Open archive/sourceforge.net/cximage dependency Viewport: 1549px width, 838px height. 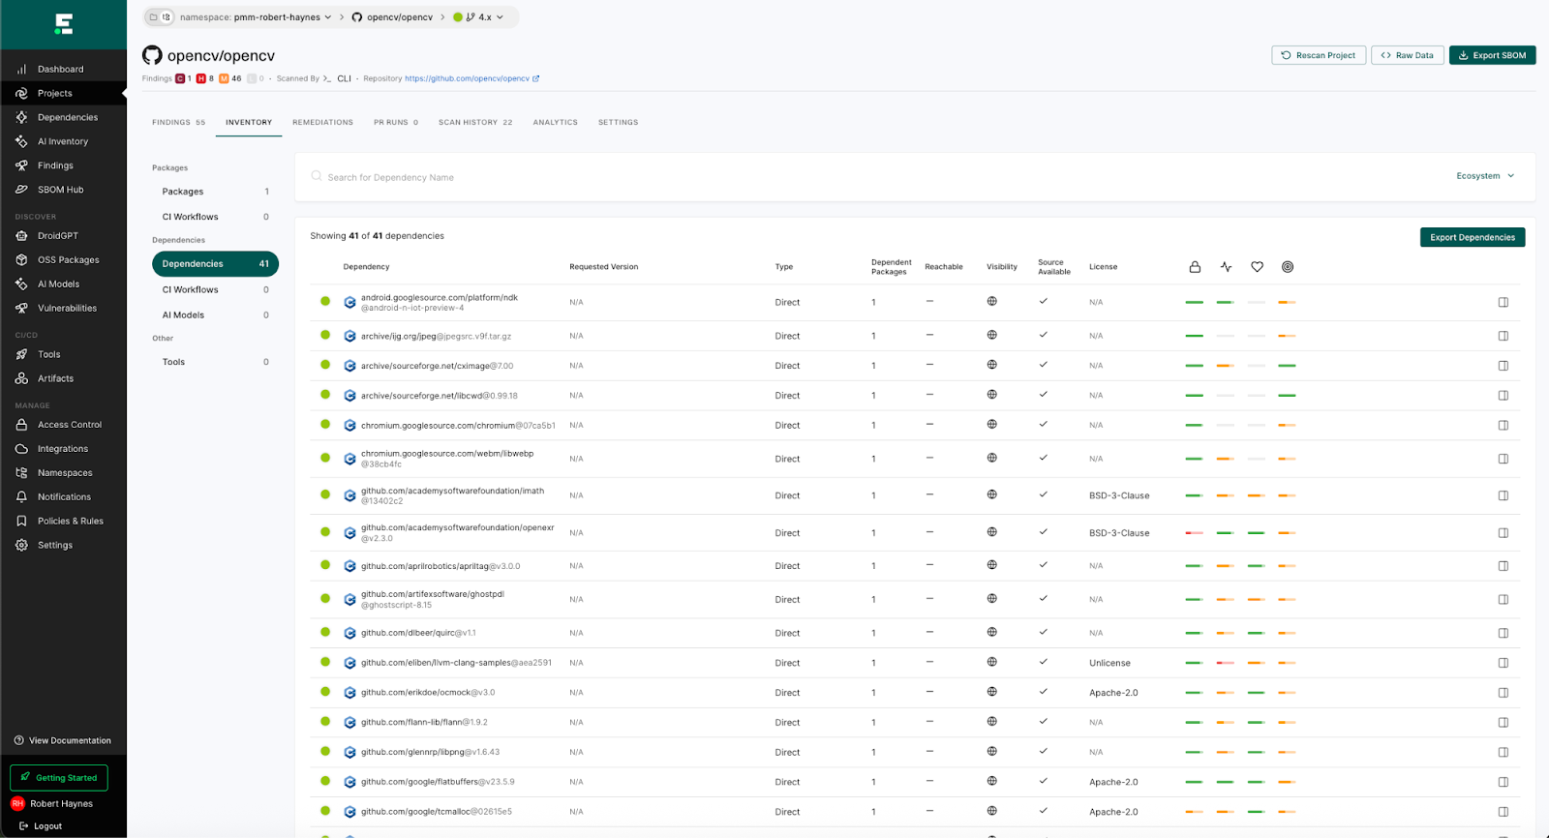point(437,366)
